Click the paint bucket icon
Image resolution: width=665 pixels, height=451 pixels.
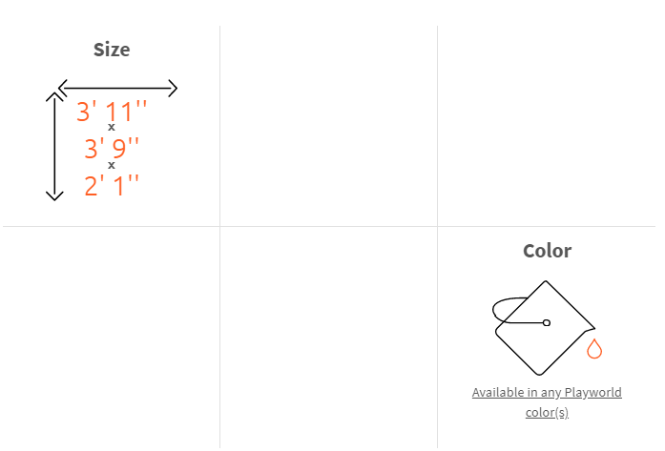click(x=544, y=328)
